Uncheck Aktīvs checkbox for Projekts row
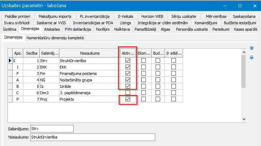Screen dimensions: 261x146 coord(128,99)
